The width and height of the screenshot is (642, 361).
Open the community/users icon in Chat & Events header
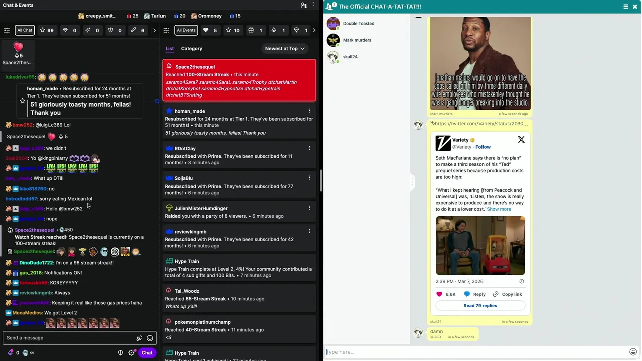304,5
